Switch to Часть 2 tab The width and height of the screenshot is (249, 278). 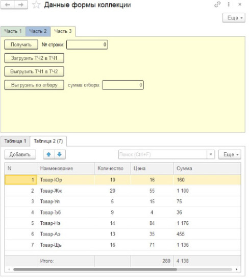pos(38,31)
